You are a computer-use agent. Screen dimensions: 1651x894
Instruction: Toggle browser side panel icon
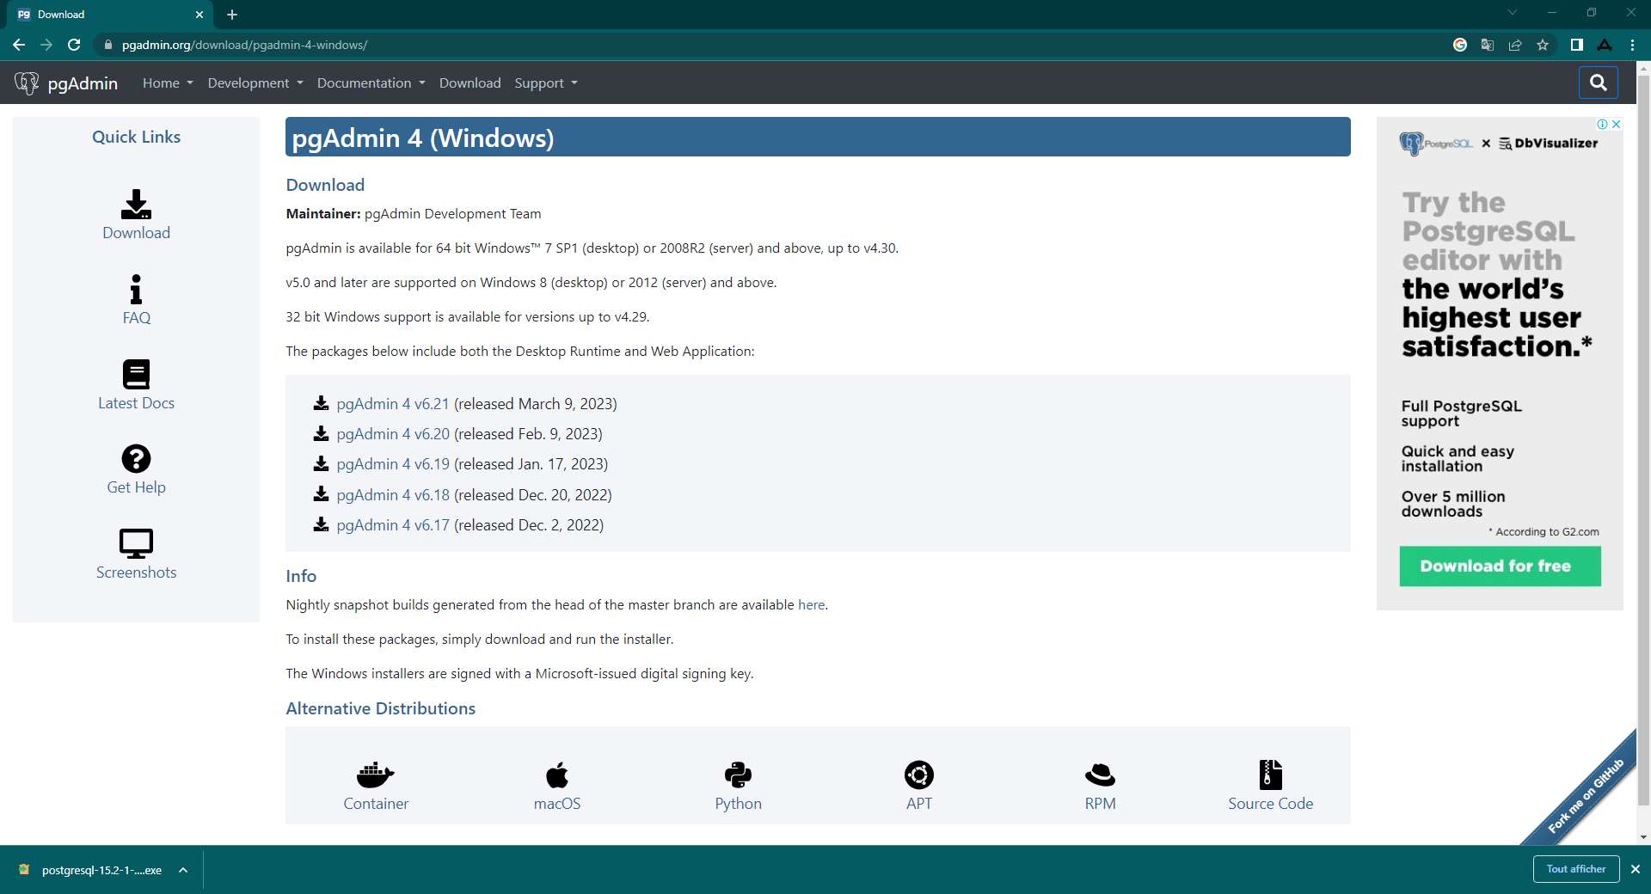tap(1577, 45)
